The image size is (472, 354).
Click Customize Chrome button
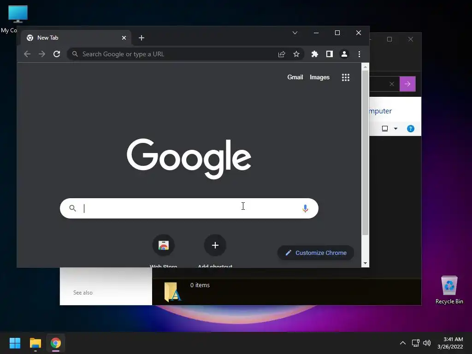(x=315, y=253)
